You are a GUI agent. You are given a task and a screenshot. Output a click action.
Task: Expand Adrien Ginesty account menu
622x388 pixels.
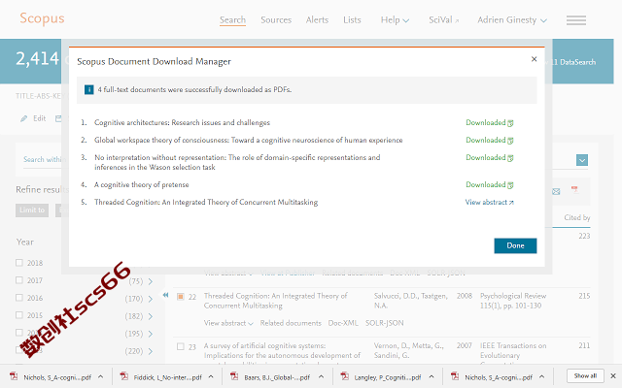[x=512, y=19]
